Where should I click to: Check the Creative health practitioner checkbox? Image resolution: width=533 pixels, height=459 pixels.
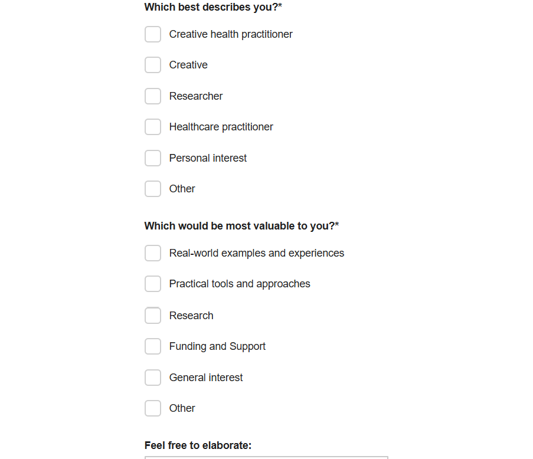tap(153, 34)
